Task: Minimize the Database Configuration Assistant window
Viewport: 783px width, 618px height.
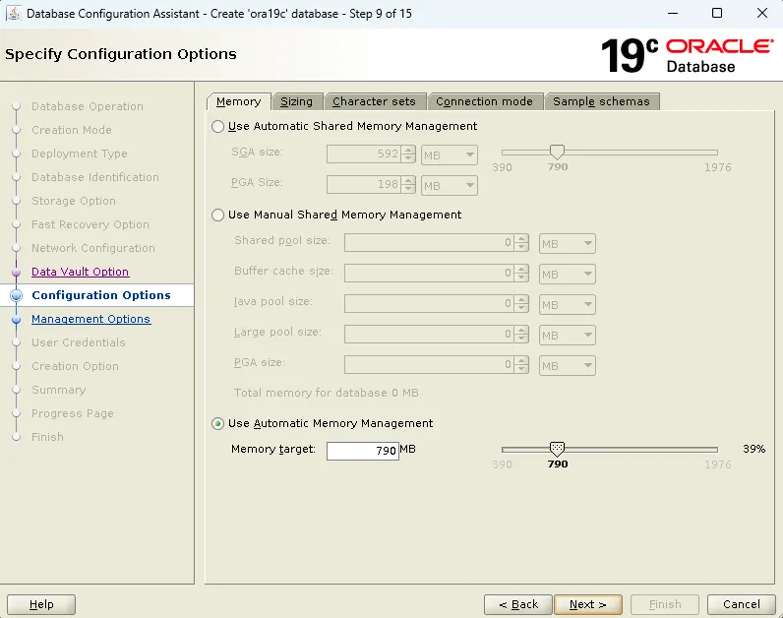Action: [x=673, y=13]
